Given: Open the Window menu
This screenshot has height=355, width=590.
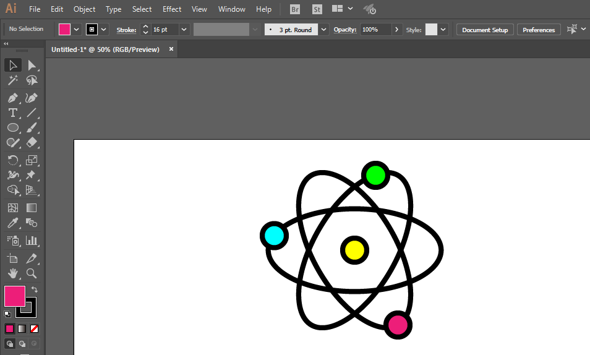Looking at the screenshot, I should pyautogui.click(x=232, y=9).
